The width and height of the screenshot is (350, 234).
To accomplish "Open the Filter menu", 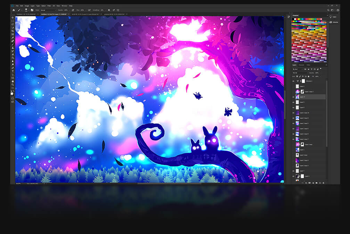I will pos(49,6).
